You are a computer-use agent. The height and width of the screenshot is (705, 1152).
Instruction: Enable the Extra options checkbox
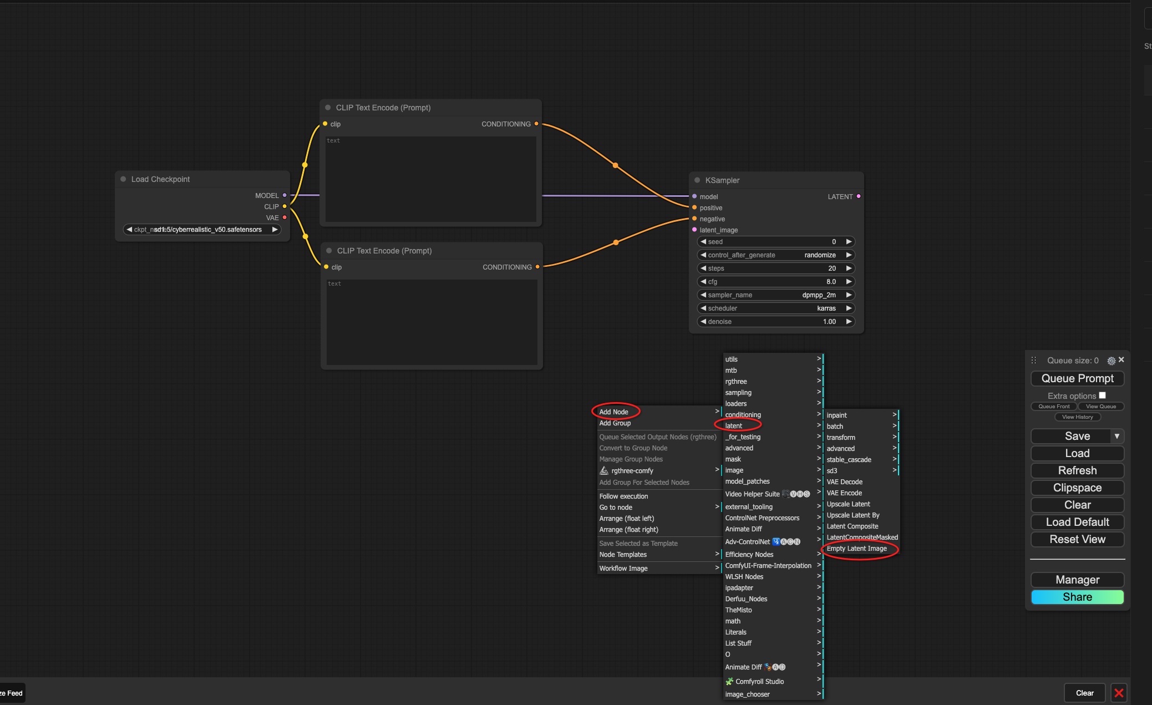pyautogui.click(x=1103, y=395)
